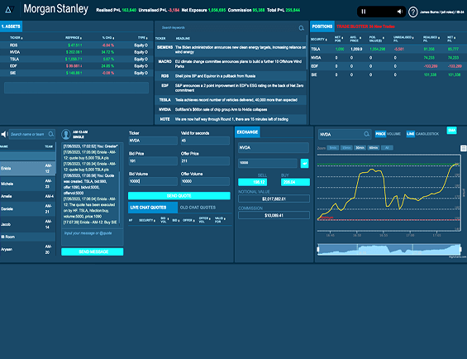Grab the navigator left handle under chart
This screenshot has height=359, width=467.
pos(318,249)
